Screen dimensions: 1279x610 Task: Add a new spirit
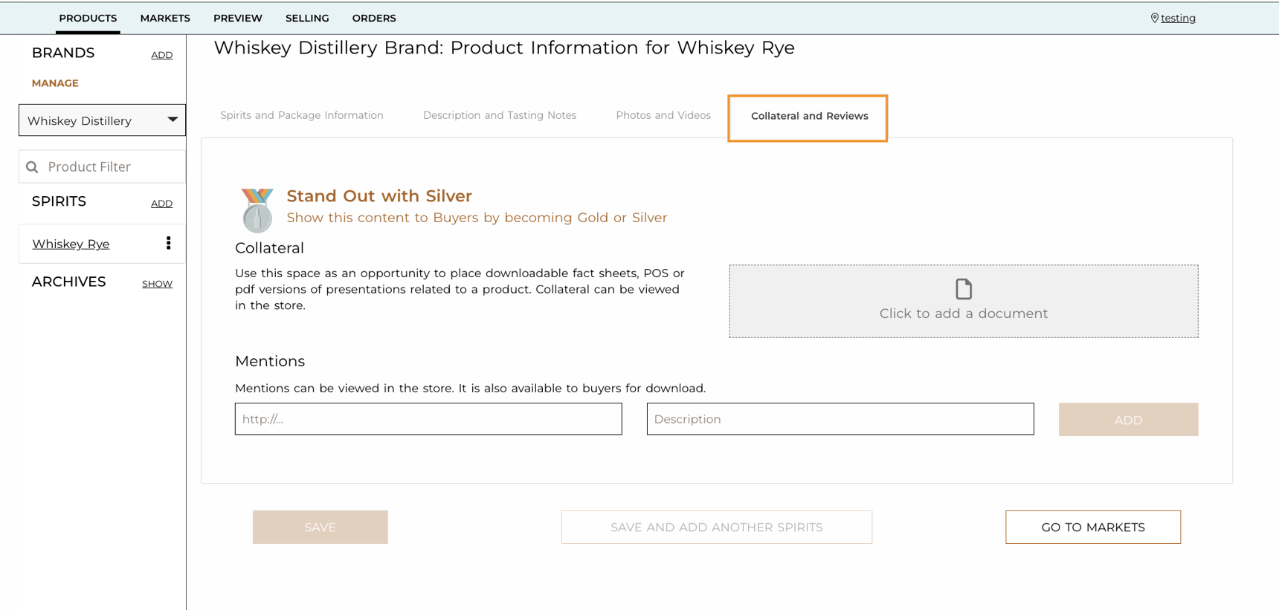coord(161,204)
